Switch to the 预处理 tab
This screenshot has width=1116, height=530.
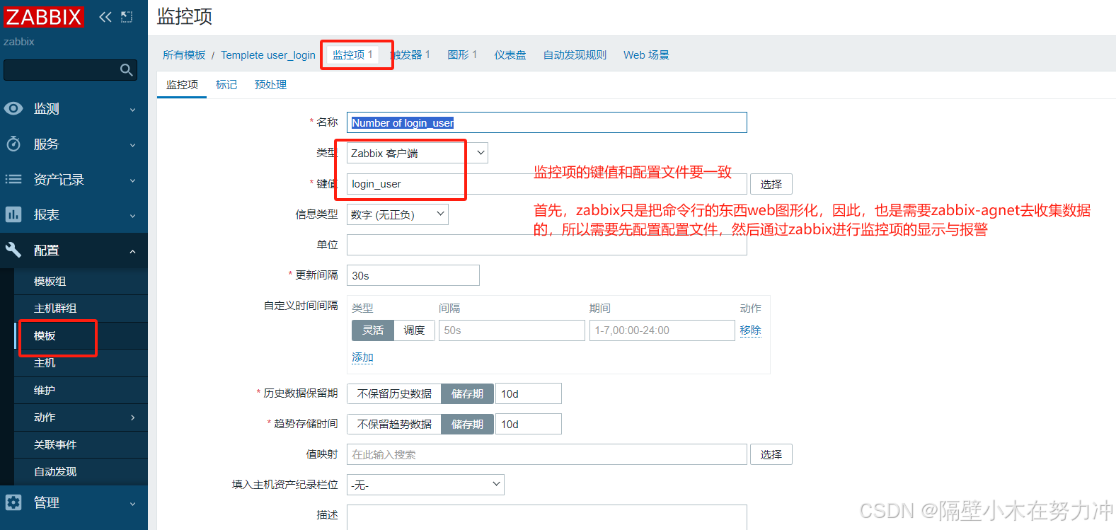coord(270,84)
